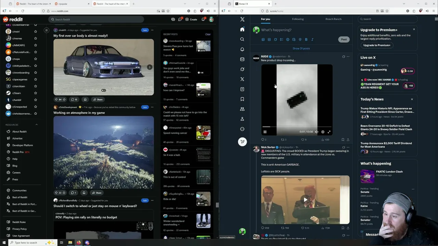Join r/rcdrift community button
This screenshot has height=246, width=438.
coord(145,30)
